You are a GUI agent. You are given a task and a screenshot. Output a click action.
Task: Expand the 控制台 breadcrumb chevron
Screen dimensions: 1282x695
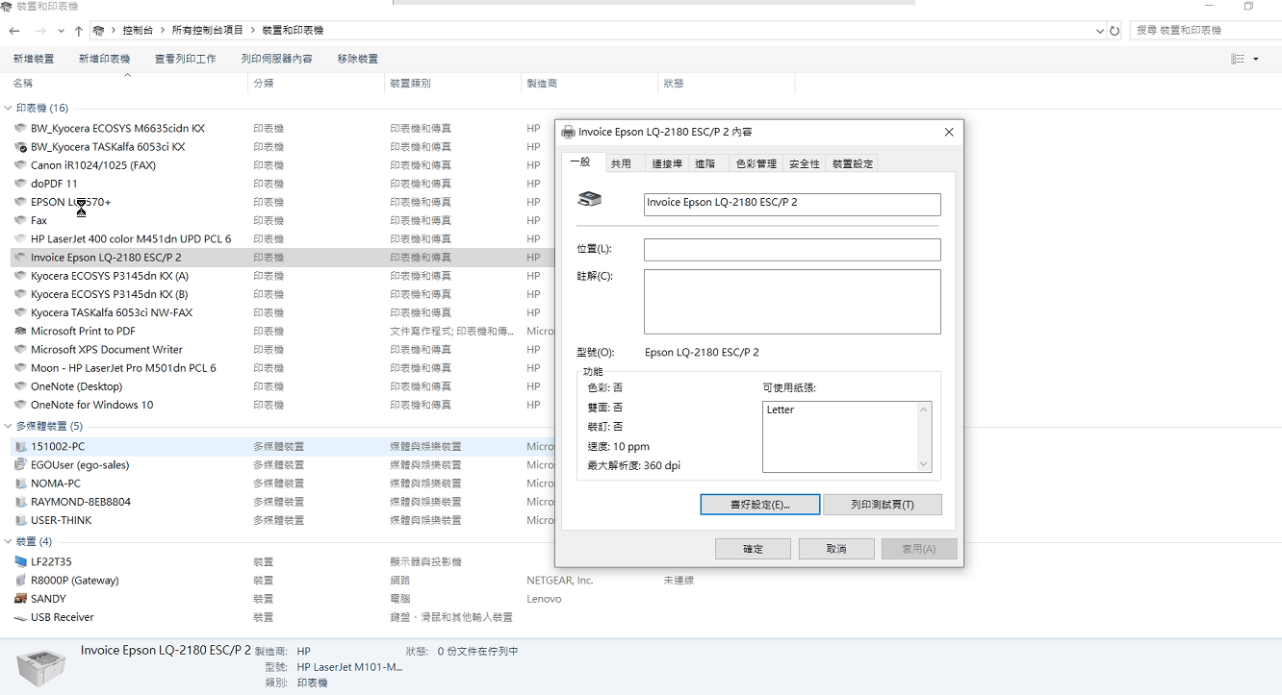pyautogui.click(x=163, y=31)
